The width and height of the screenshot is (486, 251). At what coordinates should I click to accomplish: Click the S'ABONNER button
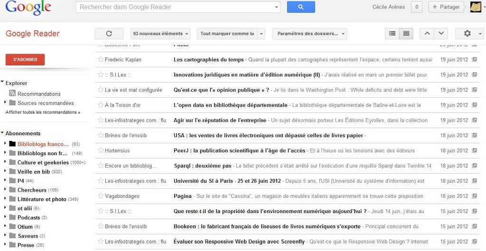pos(25,59)
